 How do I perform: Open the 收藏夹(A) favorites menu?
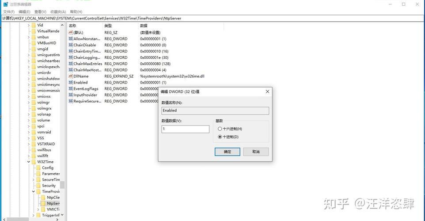click(59, 11)
